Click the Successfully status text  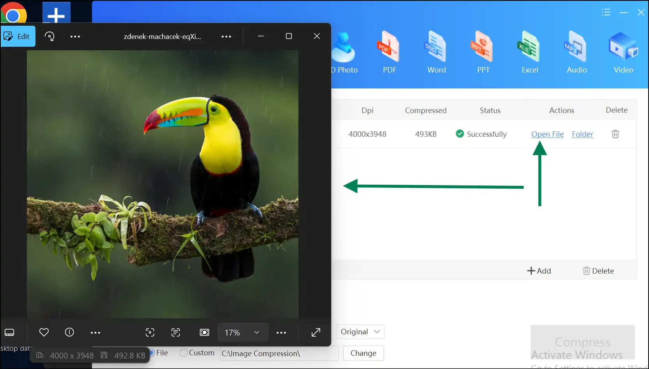point(487,134)
